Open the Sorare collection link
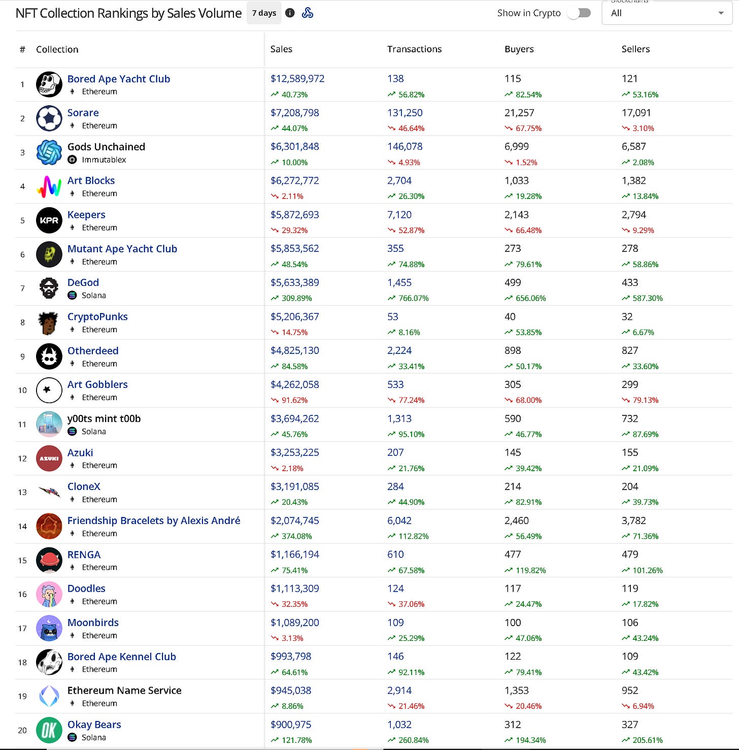739x750 pixels. pos(83,113)
